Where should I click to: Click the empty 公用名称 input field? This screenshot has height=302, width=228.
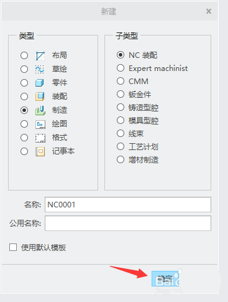tap(128, 224)
